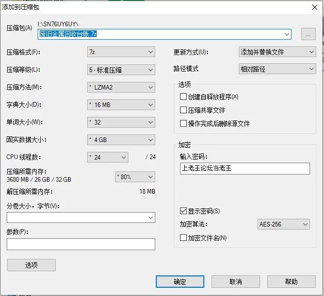The image size is (324, 296).
Task: Open the 固实数据大小 4 GB dropdown
Action: point(121,140)
